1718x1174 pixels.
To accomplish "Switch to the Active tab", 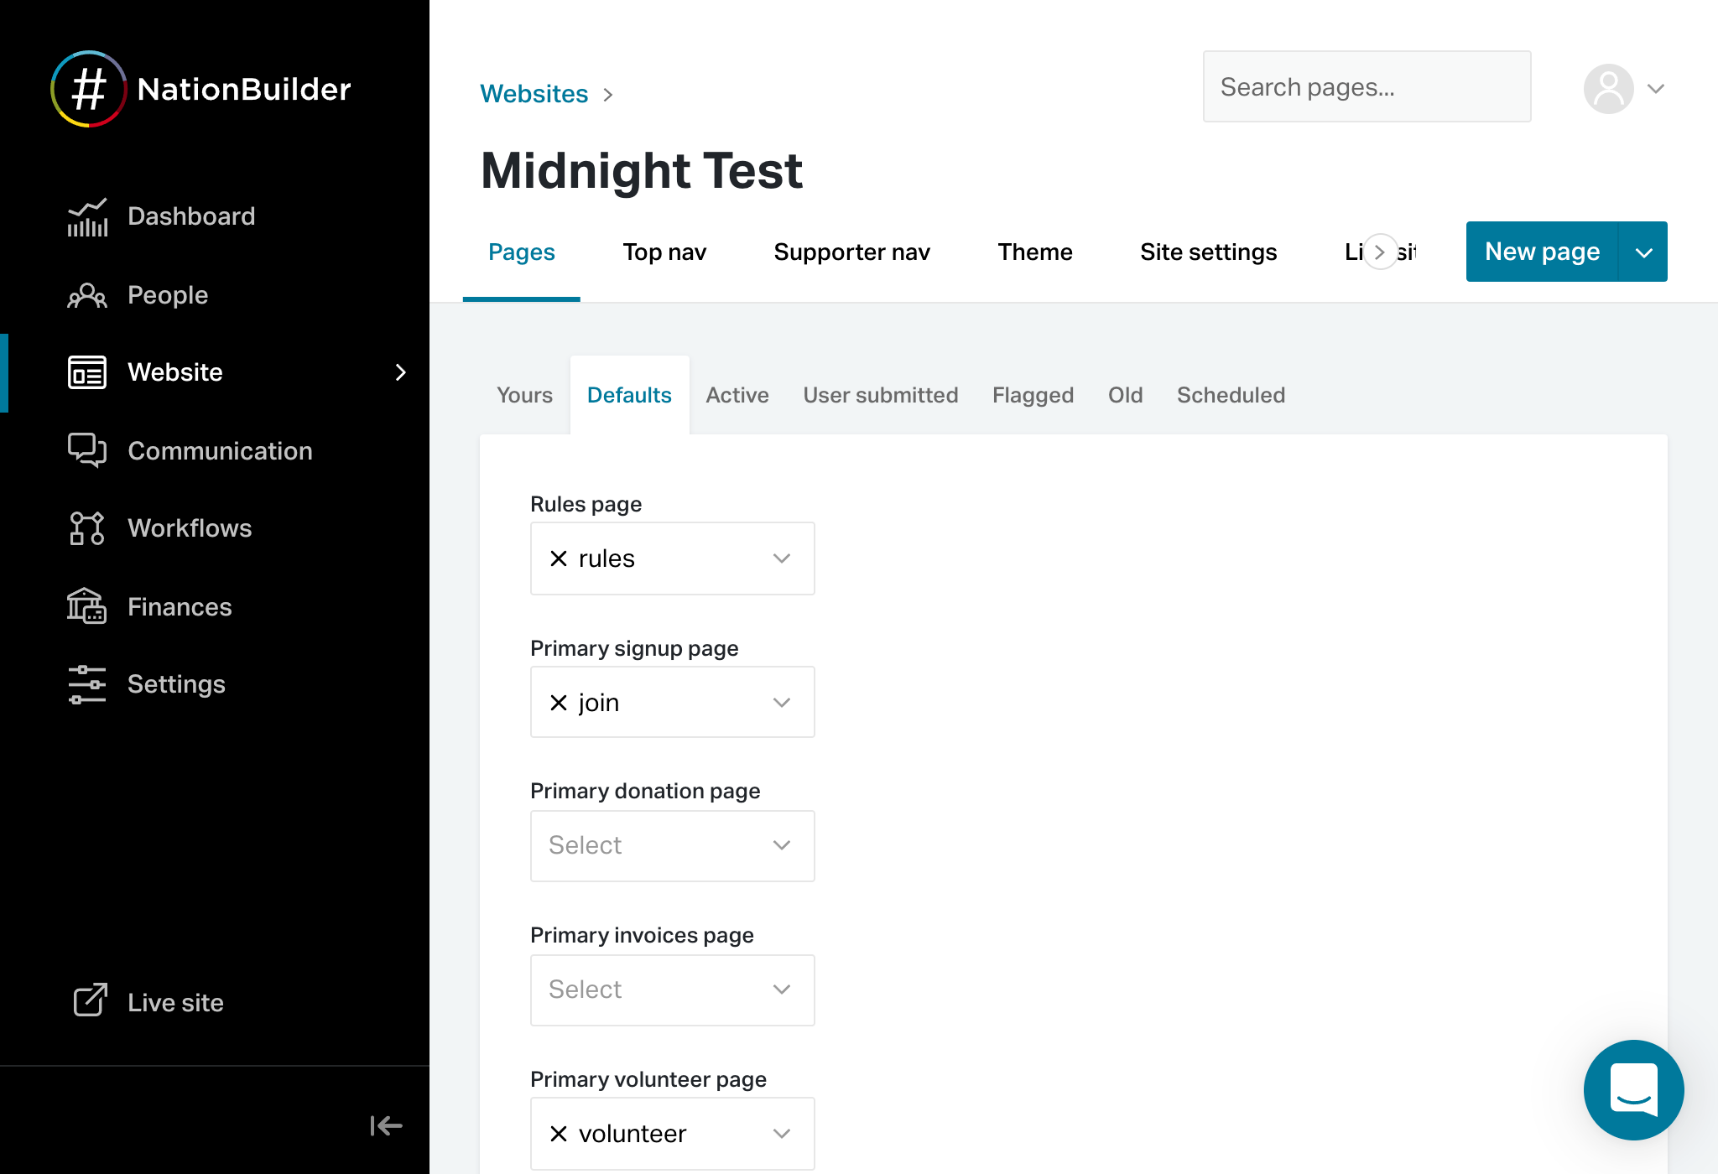I will [x=735, y=394].
